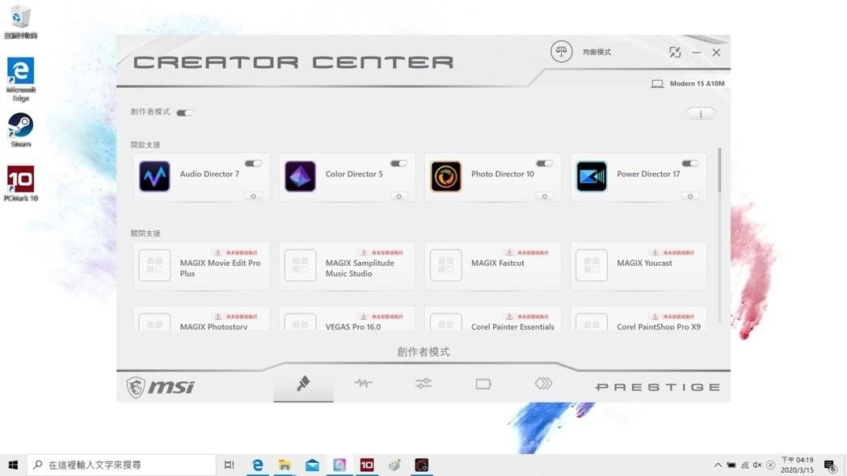Viewport: 847px width, 476px height.
Task: Click the balance mode scale icon
Action: tap(561, 52)
